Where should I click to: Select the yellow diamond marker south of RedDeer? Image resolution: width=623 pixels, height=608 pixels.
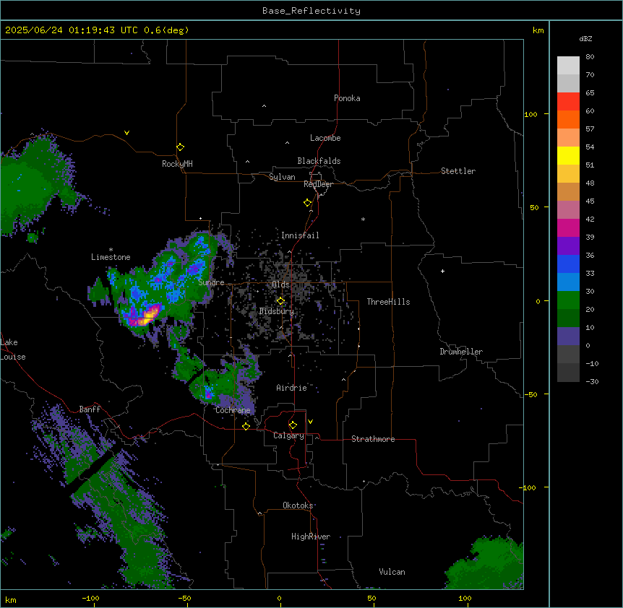(308, 203)
